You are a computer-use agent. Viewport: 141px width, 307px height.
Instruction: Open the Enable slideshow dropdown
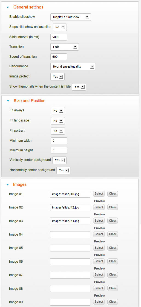(71, 17)
